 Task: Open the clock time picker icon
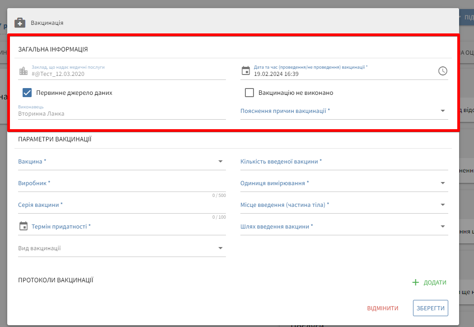click(x=442, y=71)
